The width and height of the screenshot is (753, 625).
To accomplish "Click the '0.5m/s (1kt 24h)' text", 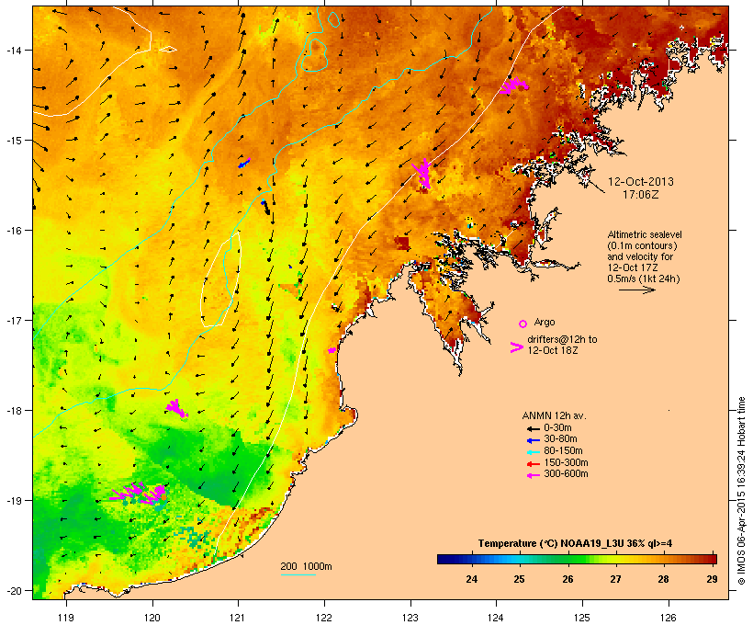I will pos(644,278).
